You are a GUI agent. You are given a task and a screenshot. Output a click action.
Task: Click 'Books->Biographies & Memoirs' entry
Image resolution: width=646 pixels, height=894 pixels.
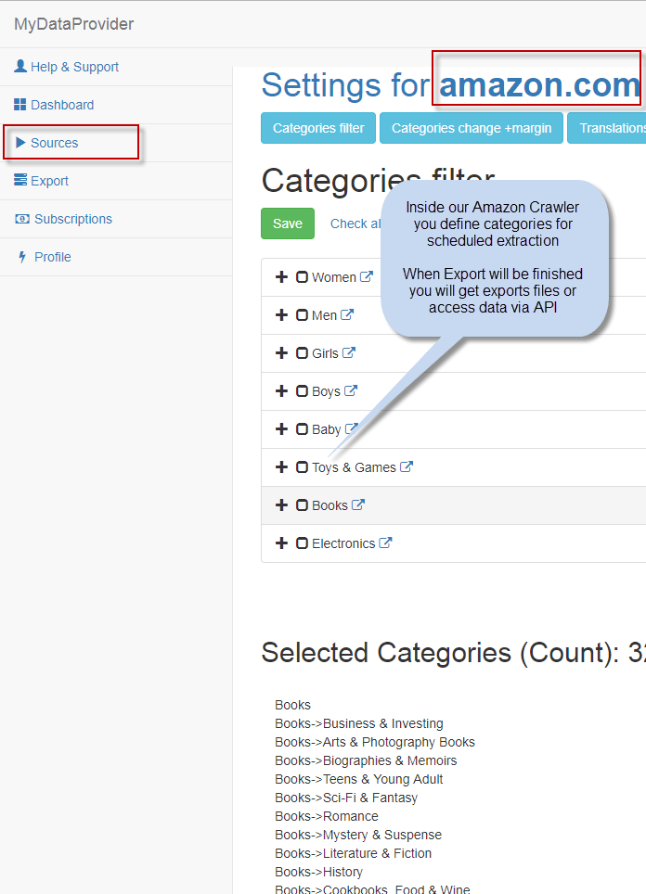[x=366, y=760]
